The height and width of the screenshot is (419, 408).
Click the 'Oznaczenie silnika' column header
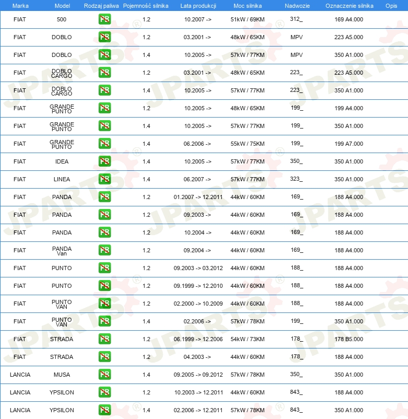tap(349, 6)
